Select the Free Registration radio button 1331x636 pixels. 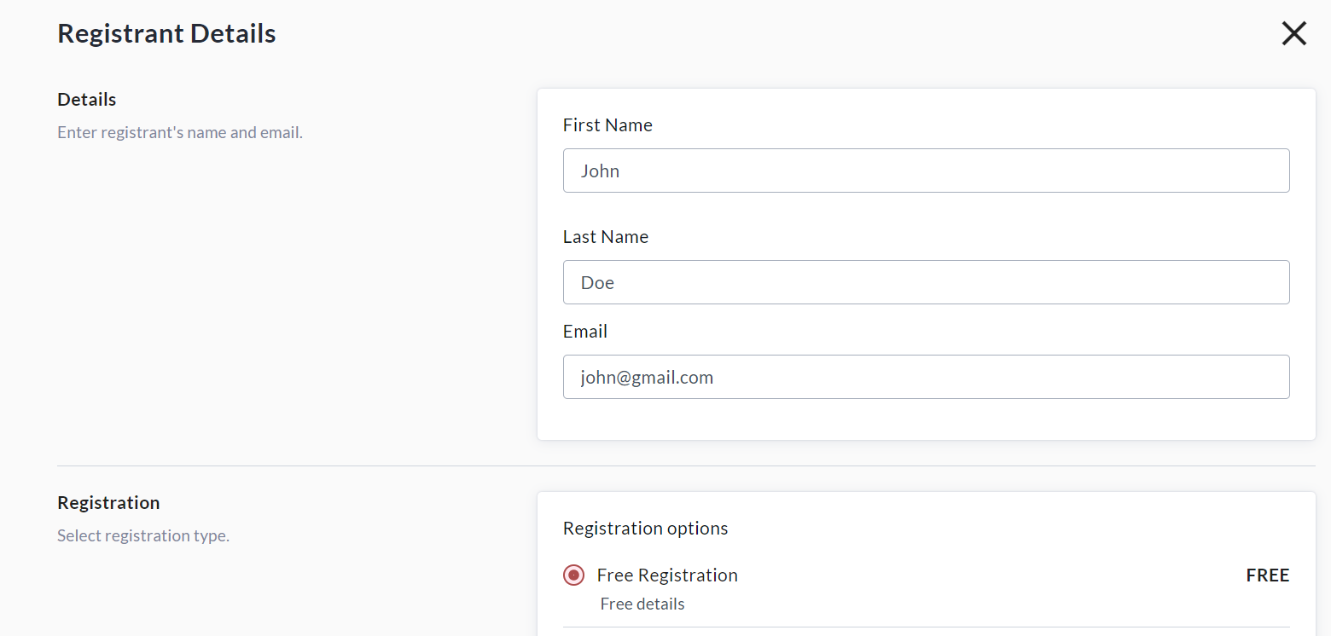click(x=574, y=575)
